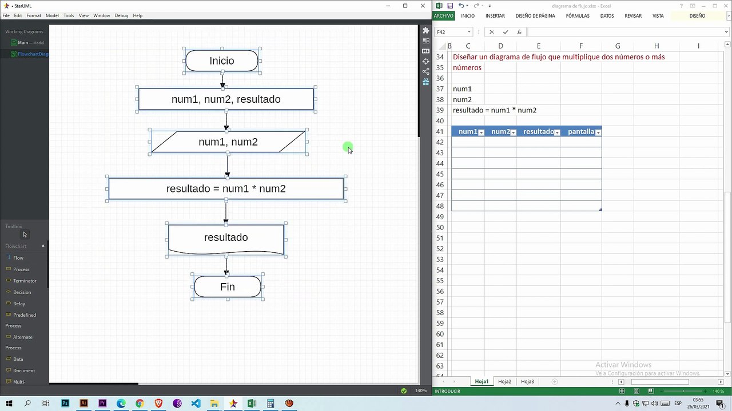Switch Excel to Page Layout view

(x=636, y=391)
